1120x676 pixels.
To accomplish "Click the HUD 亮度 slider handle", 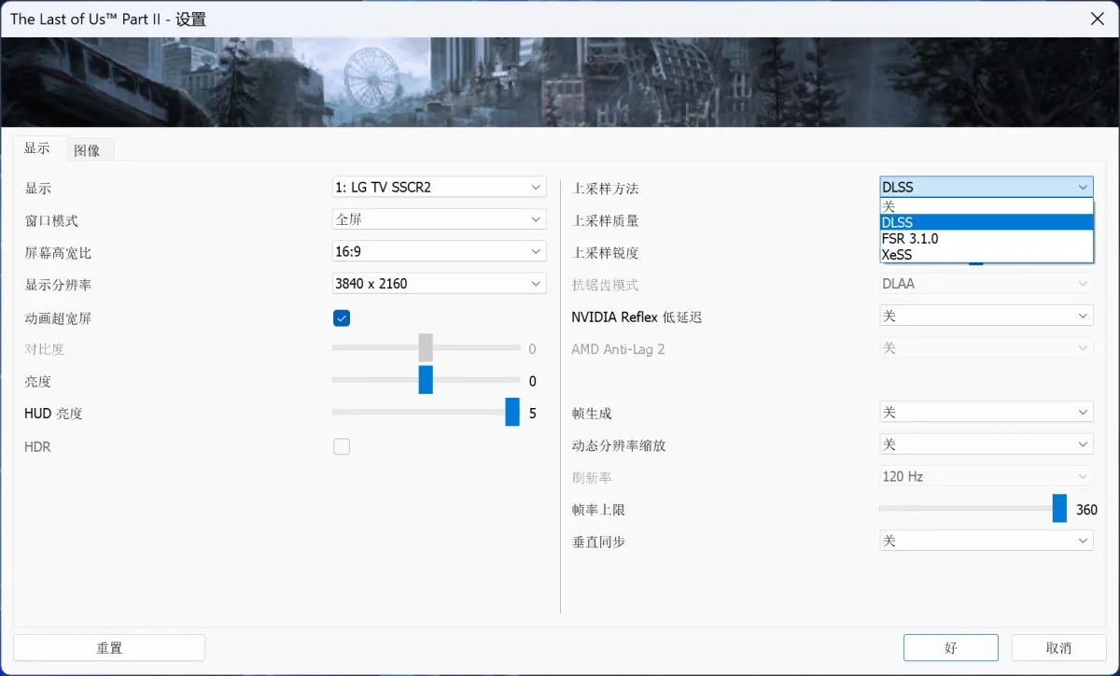I will [512, 412].
